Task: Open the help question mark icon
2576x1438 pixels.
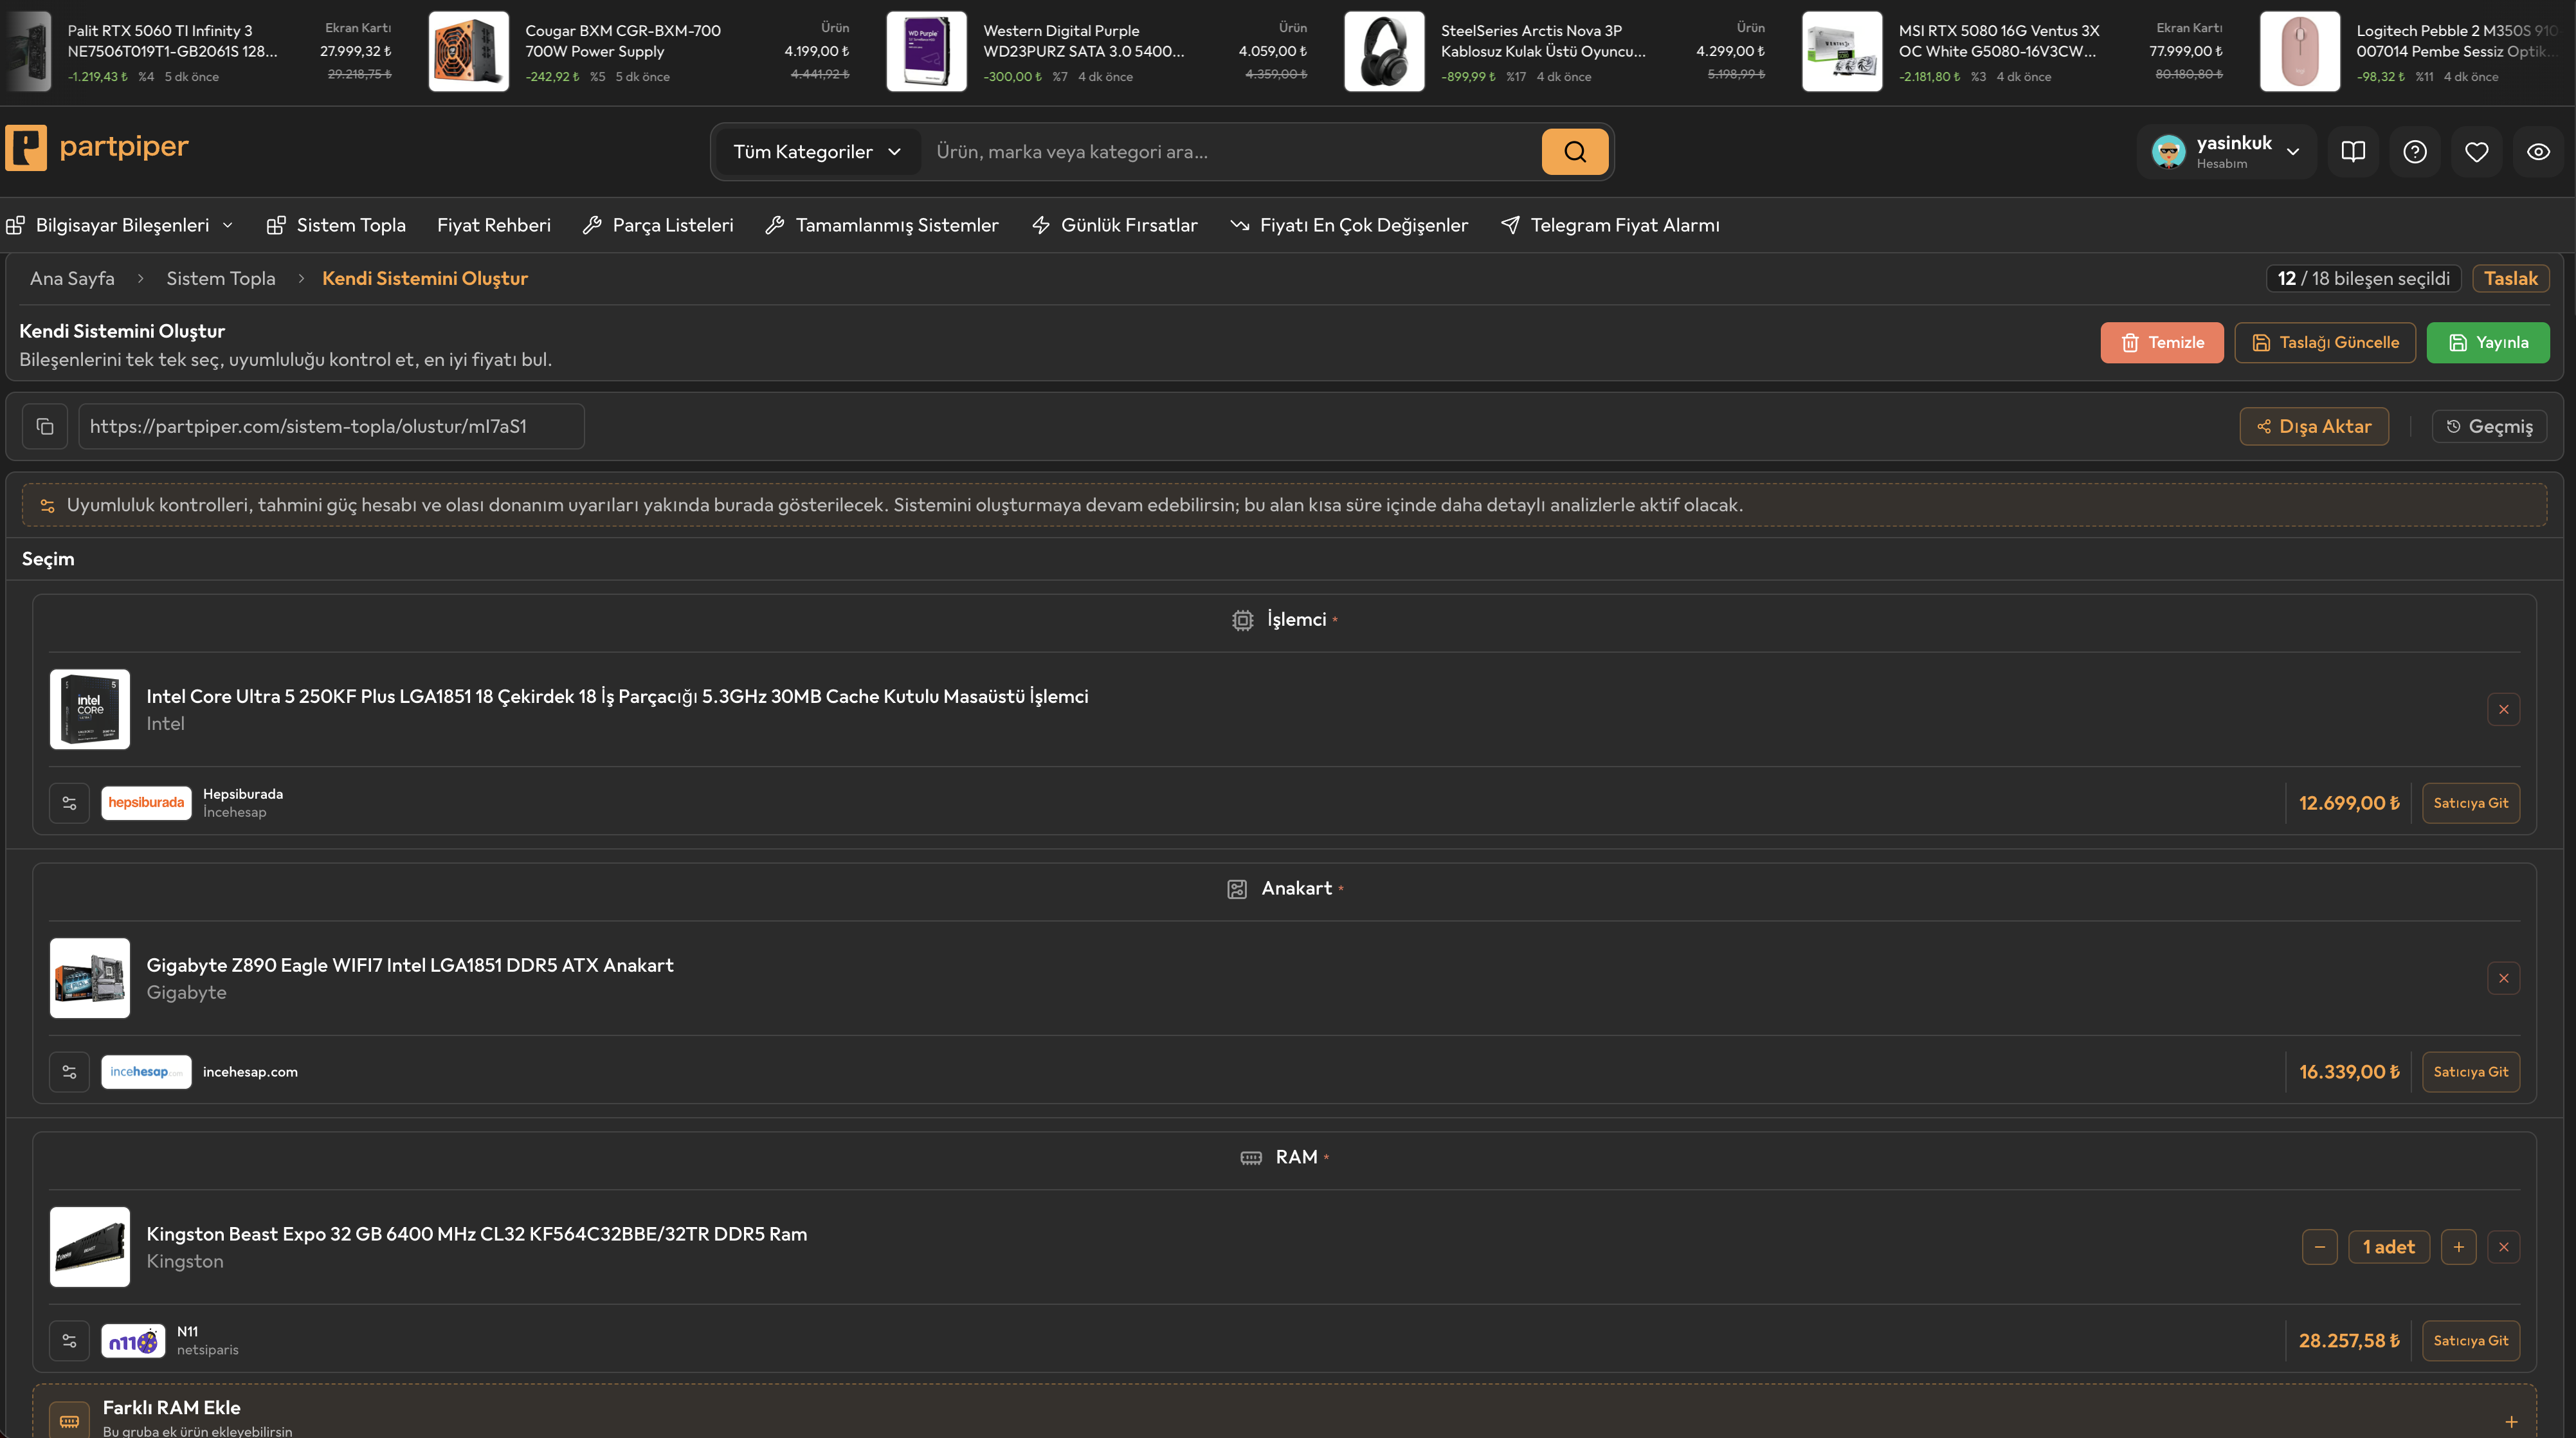Action: click(2415, 151)
